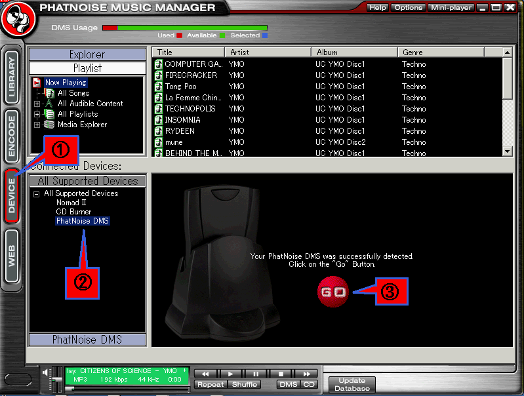Image resolution: width=524 pixels, height=396 pixels.
Task: Select the RYDEEN song title
Action: (x=180, y=131)
